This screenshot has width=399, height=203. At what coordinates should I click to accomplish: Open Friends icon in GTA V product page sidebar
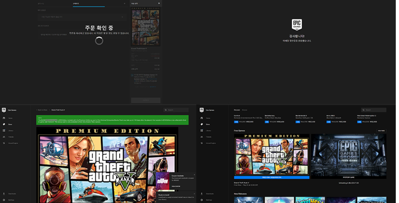click(4, 137)
